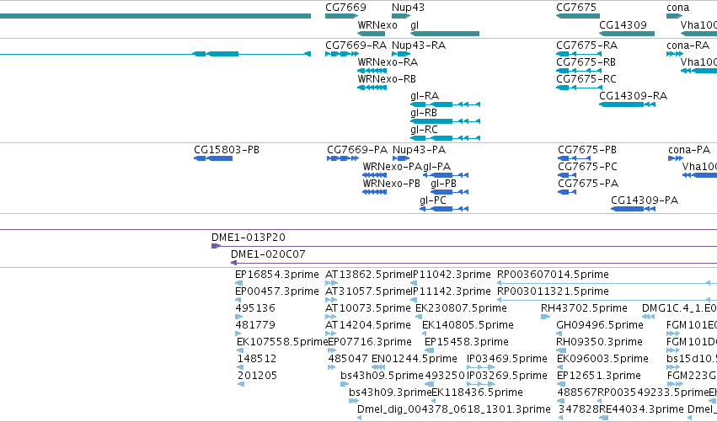Click EST RH43702.5prime
Viewport: 717px width, 422px height.
[x=584, y=308]
